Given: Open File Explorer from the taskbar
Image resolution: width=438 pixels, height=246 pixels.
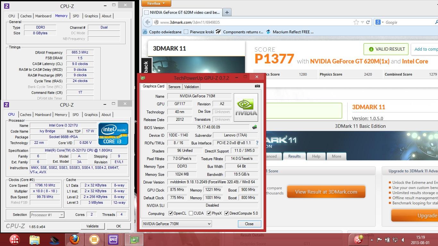Looking at the screenshot, I should point(34,240).
